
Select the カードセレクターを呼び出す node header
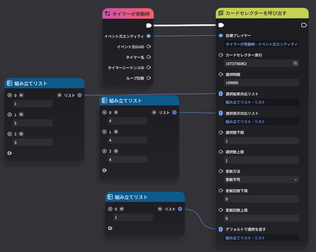click(262, 13)
